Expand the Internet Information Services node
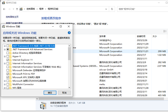The height and width of the screenshot is (112, 168). click(x=5, y=64)
